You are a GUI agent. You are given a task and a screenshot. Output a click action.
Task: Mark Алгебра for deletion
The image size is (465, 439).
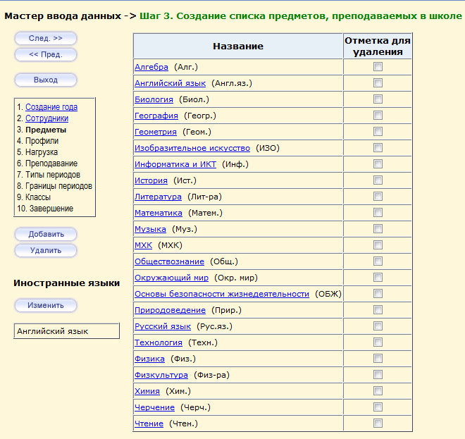tap(378, 67)
